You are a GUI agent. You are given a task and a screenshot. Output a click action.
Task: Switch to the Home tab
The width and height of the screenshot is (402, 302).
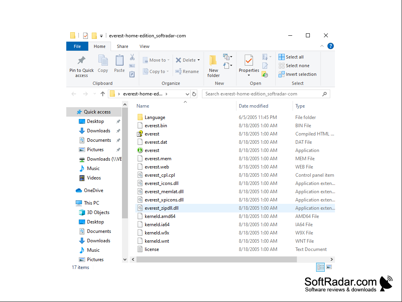pos(100,46)
